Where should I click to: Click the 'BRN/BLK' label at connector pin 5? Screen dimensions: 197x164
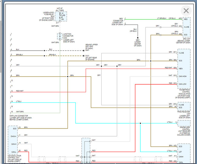click(19, 55)
